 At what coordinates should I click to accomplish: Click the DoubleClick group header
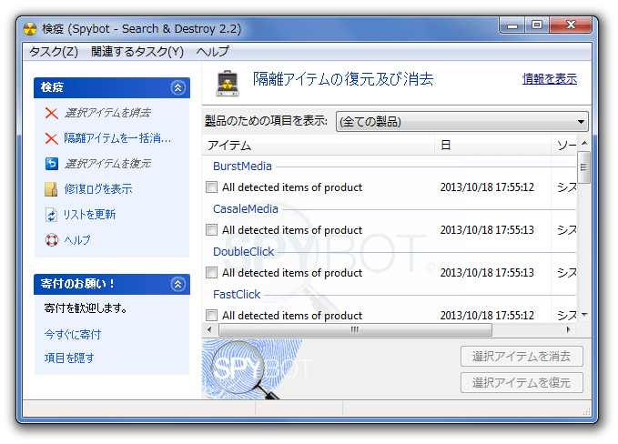click(x=244, y=252)
